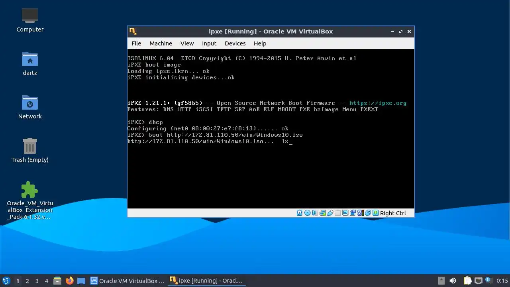Click the USB devices status icon
510x287 pixels.
tap(330, 213)
